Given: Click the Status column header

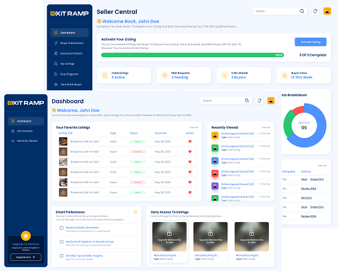Looking at the screenshot, I should (134, 133).
